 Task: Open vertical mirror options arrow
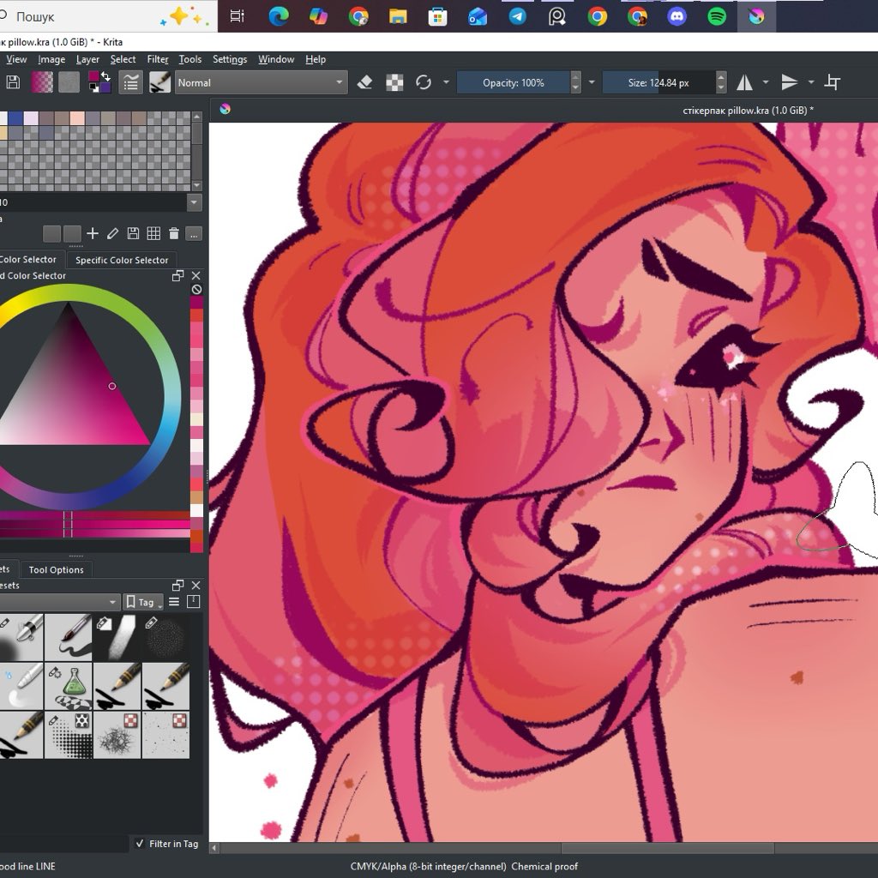811,82
